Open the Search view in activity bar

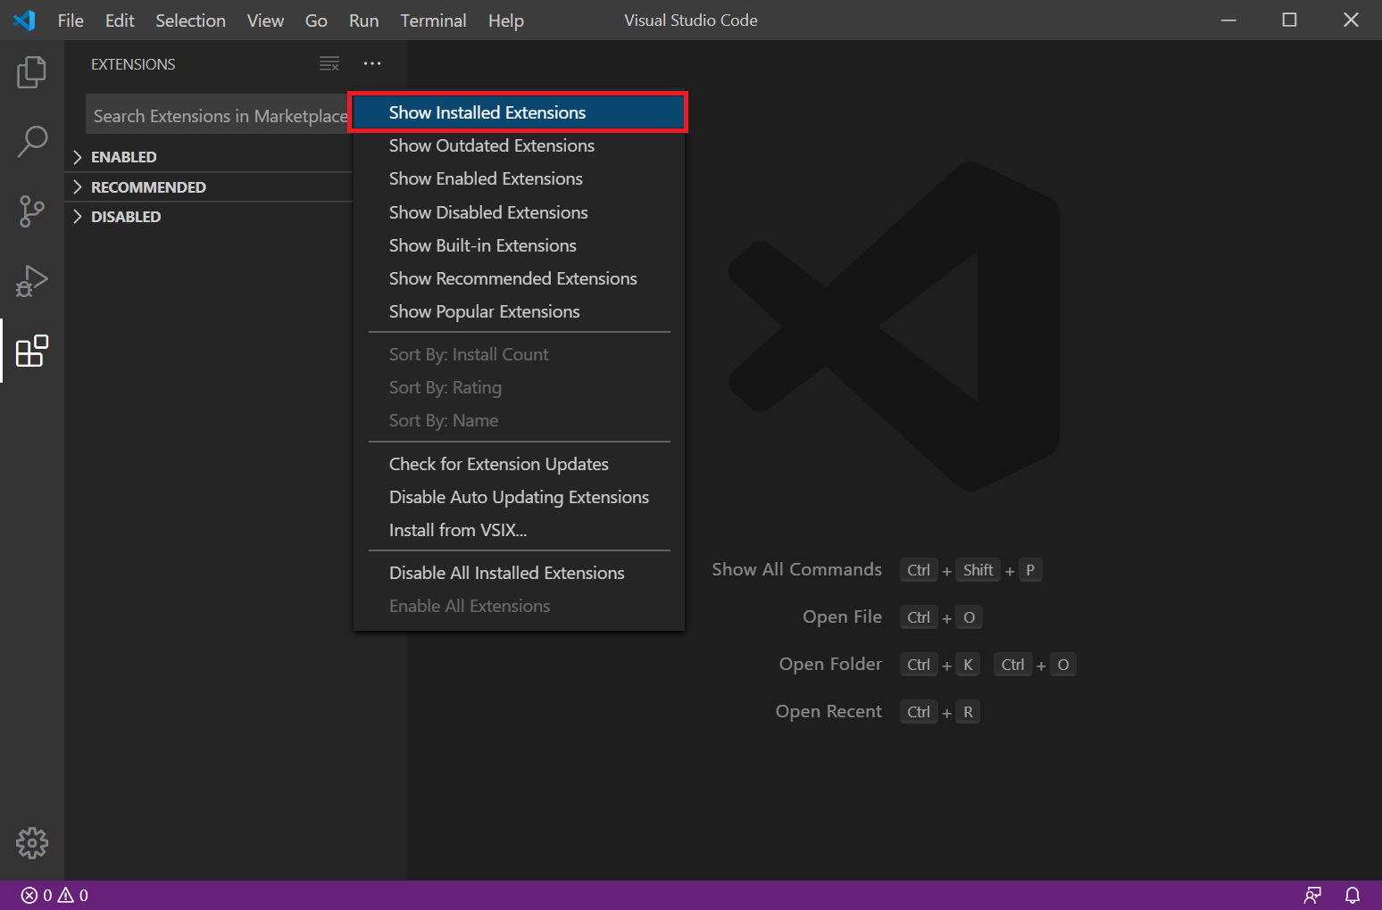pos(32,142)
